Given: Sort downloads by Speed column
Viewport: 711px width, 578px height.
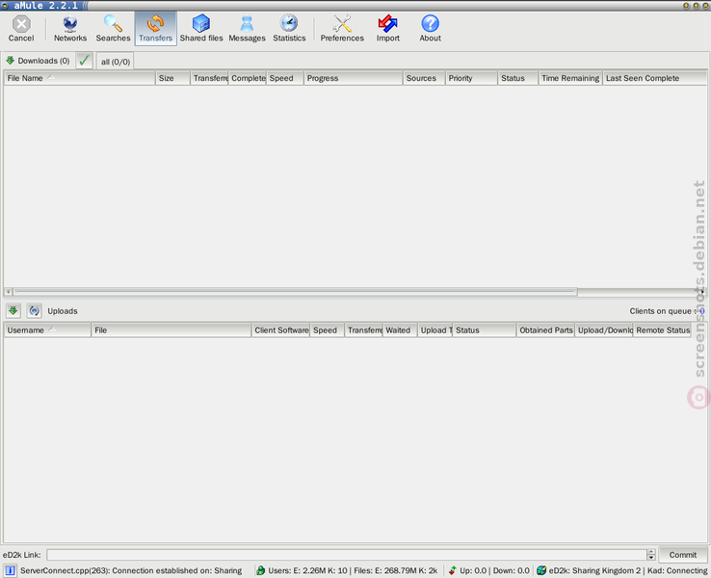Looking at the screenshot, I should coord(285,78).
